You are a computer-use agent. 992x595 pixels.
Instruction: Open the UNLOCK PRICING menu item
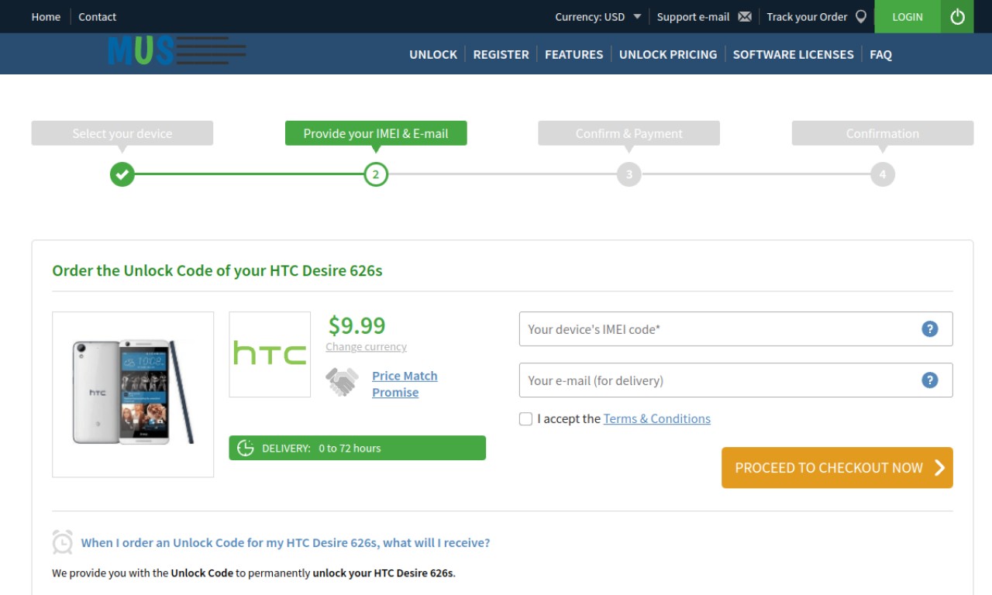tap(668, 54)
